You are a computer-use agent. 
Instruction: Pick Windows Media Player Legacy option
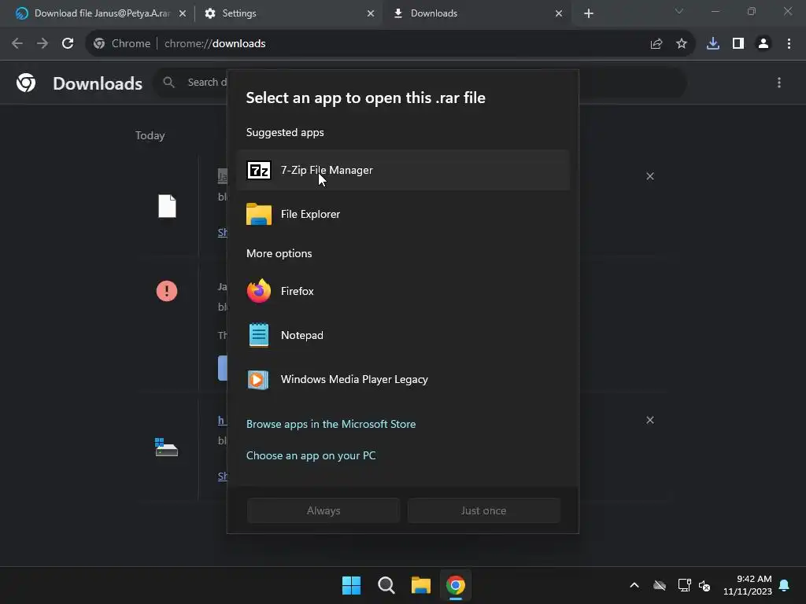point(404,380)
